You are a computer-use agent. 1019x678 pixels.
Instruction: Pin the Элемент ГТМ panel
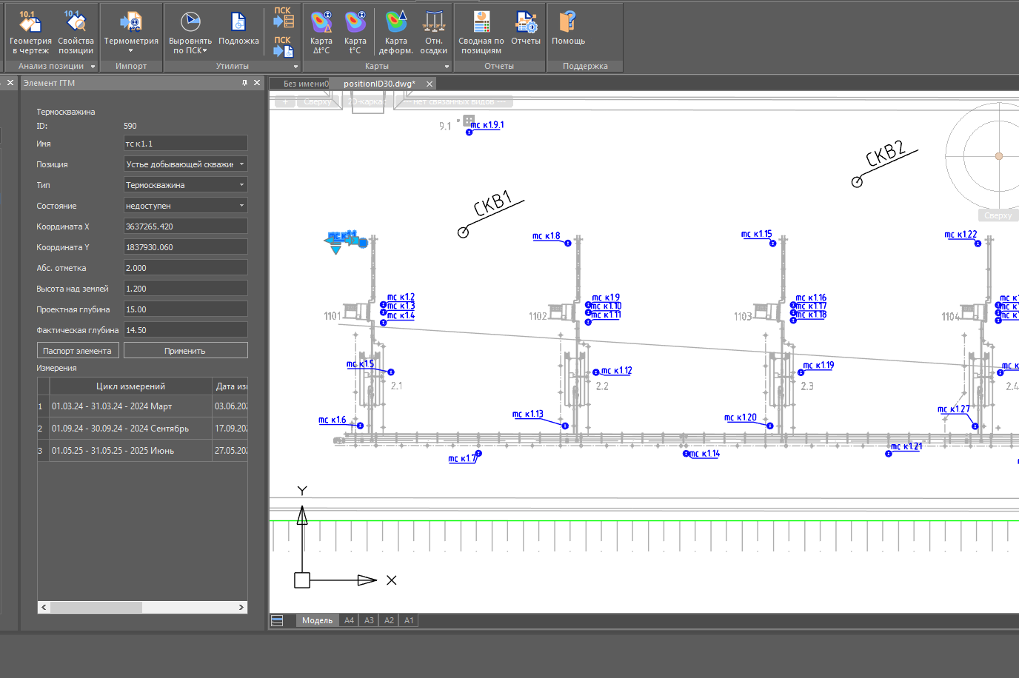tap(245, 83)
